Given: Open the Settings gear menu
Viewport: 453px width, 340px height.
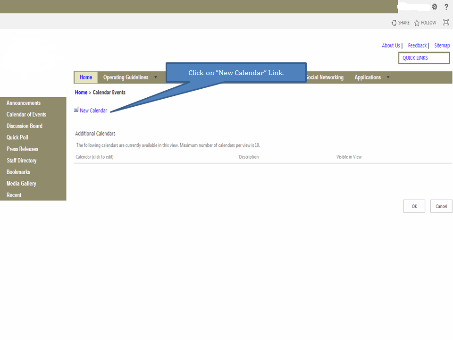Looking at the screenshot, I should (x=434, y=7).
